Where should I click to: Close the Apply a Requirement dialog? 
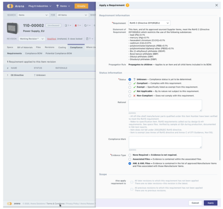tap(216, 5)
